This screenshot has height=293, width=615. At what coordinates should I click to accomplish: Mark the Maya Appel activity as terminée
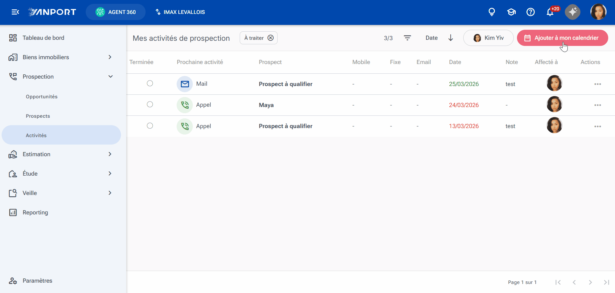pyautogui.click(x=150, y=104)
